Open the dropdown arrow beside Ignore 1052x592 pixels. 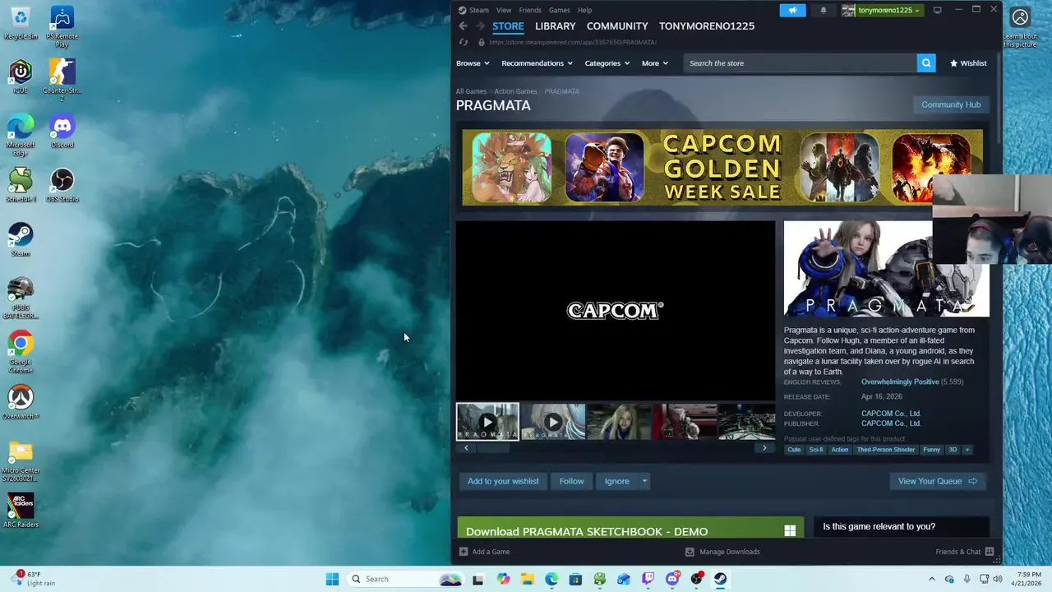pos(644,481)
